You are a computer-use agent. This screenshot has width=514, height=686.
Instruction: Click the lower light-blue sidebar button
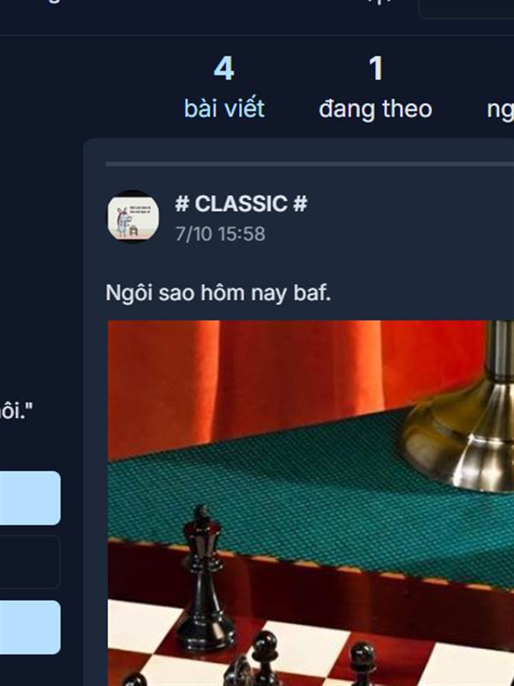(x=30, y=628)
